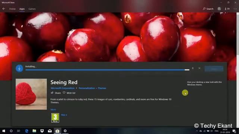Viewport: 239px width, 134px height.
Task: Open File Explorer from taskbar
Action: pos(34,131)
